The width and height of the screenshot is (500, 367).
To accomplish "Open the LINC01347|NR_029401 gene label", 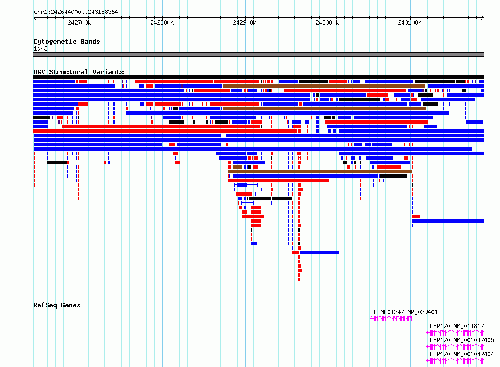I will point(406,312).
